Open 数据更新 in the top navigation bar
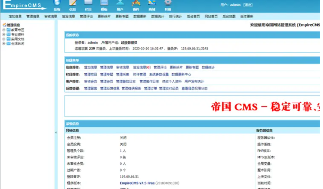Image resolution: width=323 pixels, height=189 pixels. [x=140, y=17]
